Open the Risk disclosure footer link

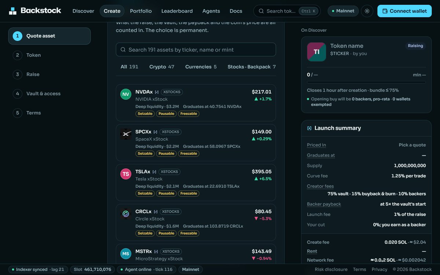pyautogui.click(x=331, y=269)
